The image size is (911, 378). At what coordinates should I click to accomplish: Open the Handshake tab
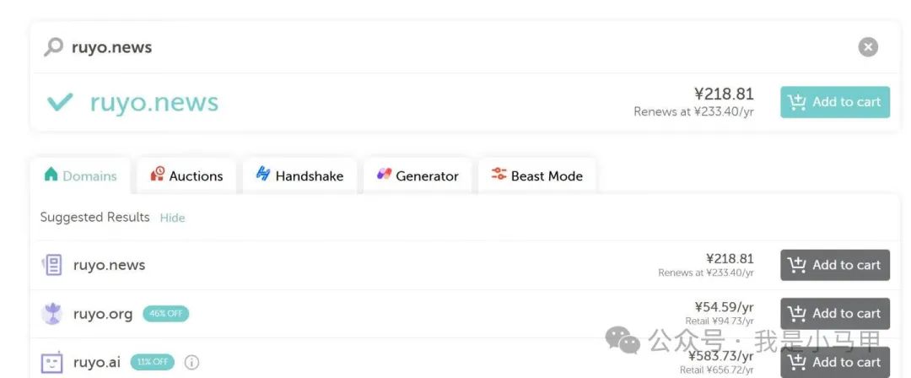coord(299,175)
